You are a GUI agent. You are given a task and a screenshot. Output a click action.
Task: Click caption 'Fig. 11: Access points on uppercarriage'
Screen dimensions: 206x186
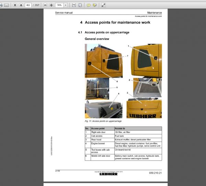(103, 121)
